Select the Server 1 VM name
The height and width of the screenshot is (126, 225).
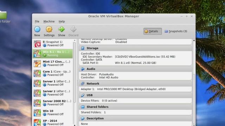[x=49, y=82]
